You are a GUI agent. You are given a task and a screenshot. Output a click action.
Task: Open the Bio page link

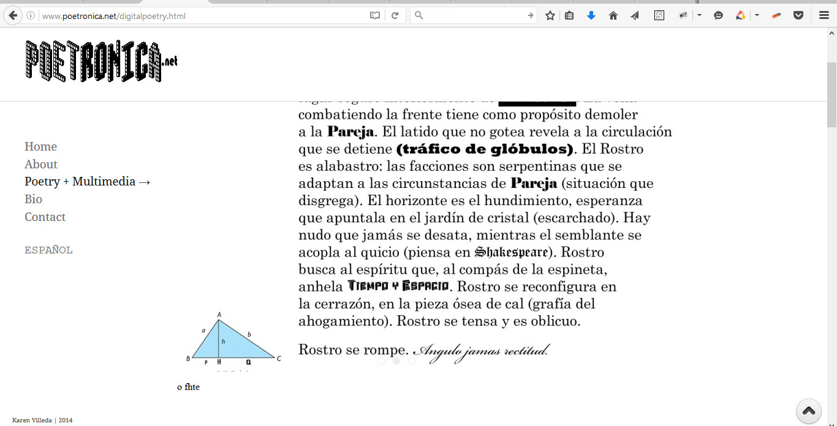(x=33, y=199)
